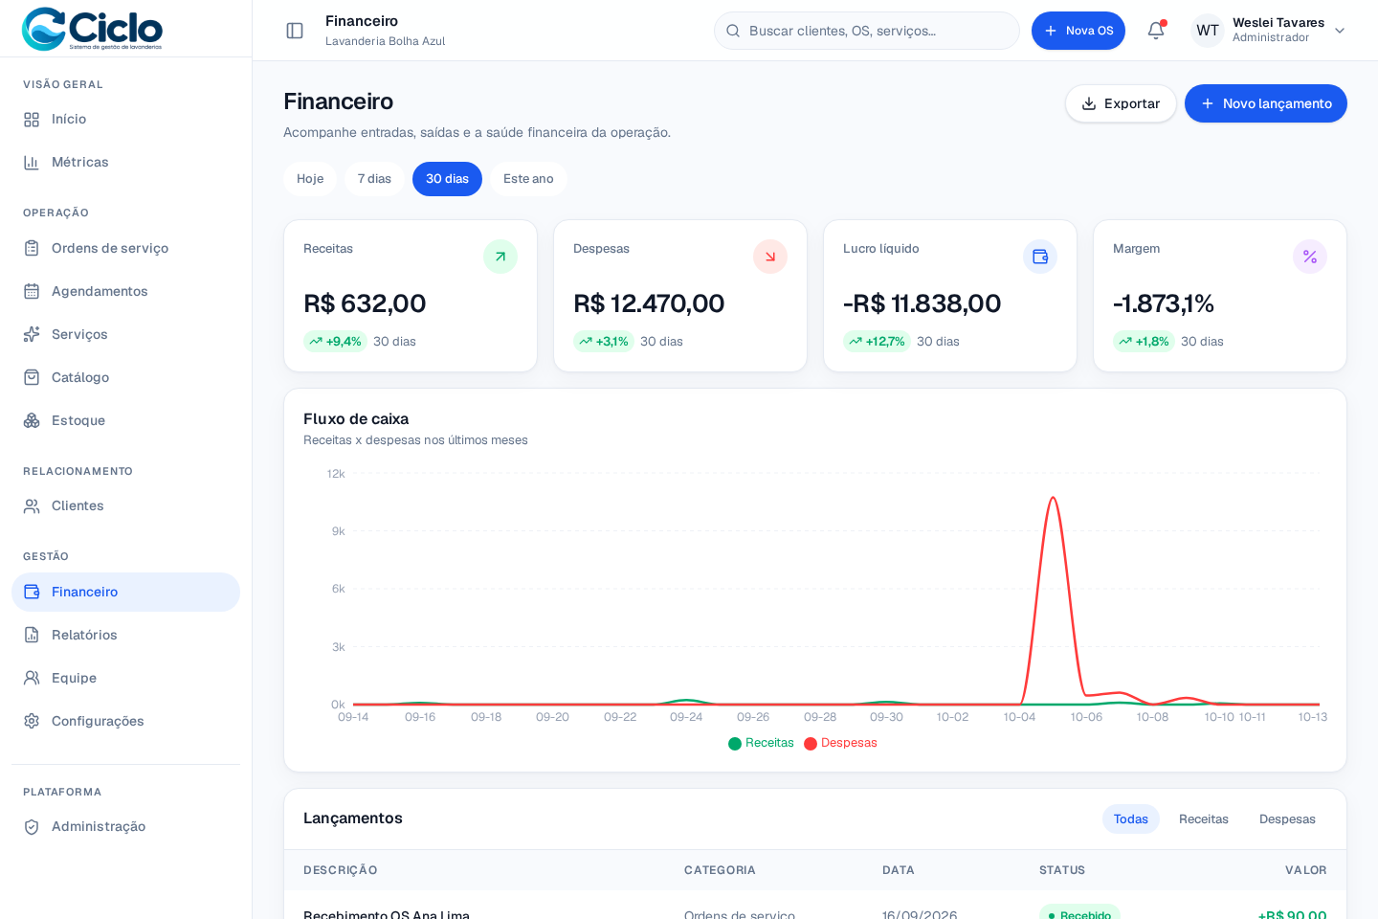The width and height of the screenshot is (1378, 919).
Task: Click the Receitas green arrow icon
Action: tap(500, 257)
